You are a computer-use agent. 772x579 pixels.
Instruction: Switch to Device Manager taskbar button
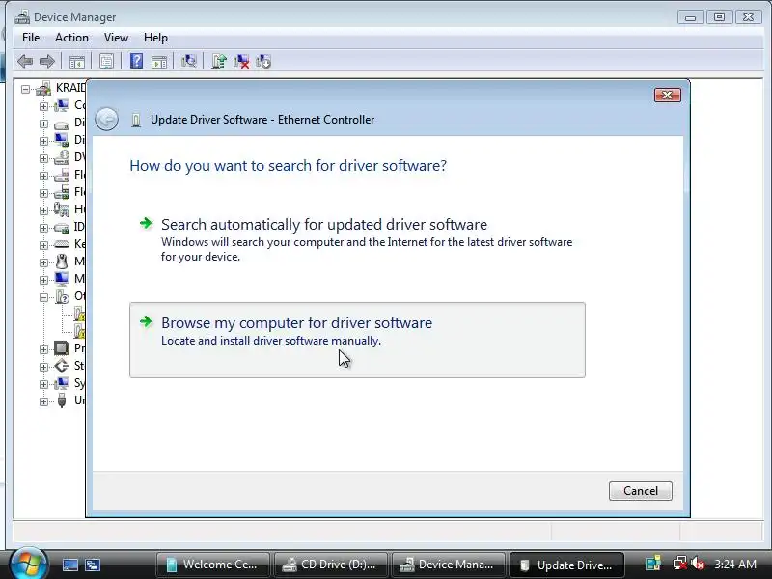coord(449,565)
